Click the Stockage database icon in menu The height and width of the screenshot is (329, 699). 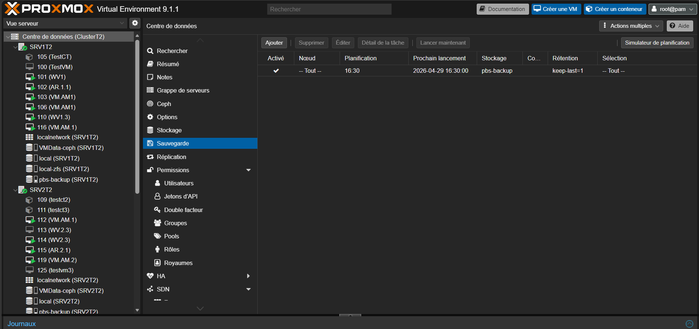(x=150, y=130)
